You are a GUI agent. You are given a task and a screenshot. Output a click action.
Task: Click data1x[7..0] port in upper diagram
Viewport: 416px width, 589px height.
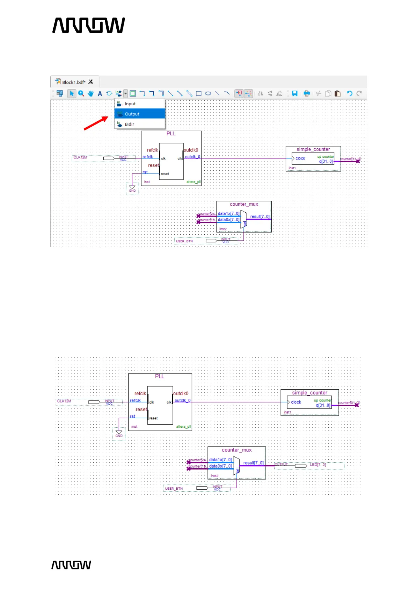(229, 213)
